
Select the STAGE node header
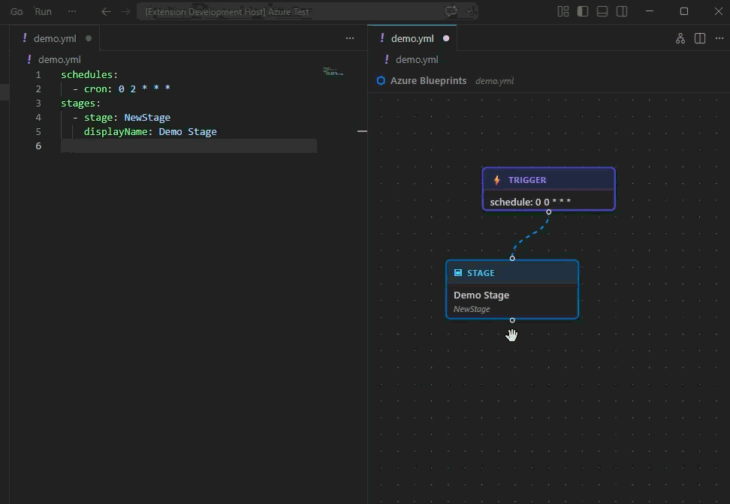click(512, 273)
